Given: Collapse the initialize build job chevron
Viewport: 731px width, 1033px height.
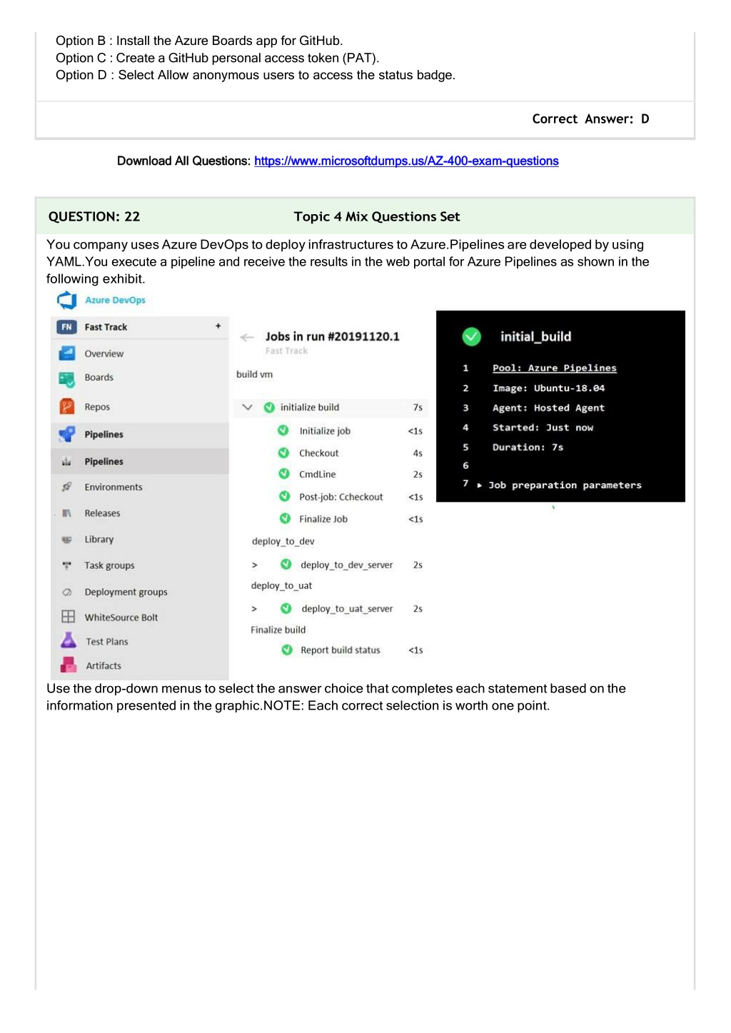Looking at the screenshot, I should (247, 408).
